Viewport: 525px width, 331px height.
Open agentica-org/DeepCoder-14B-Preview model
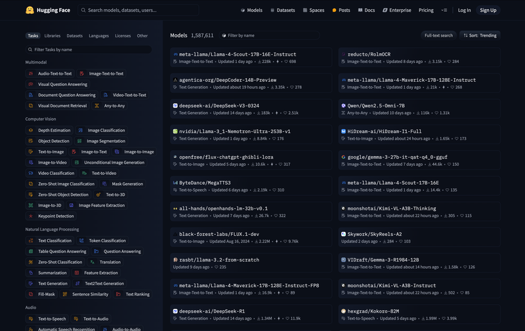click(x=251, y=83)
